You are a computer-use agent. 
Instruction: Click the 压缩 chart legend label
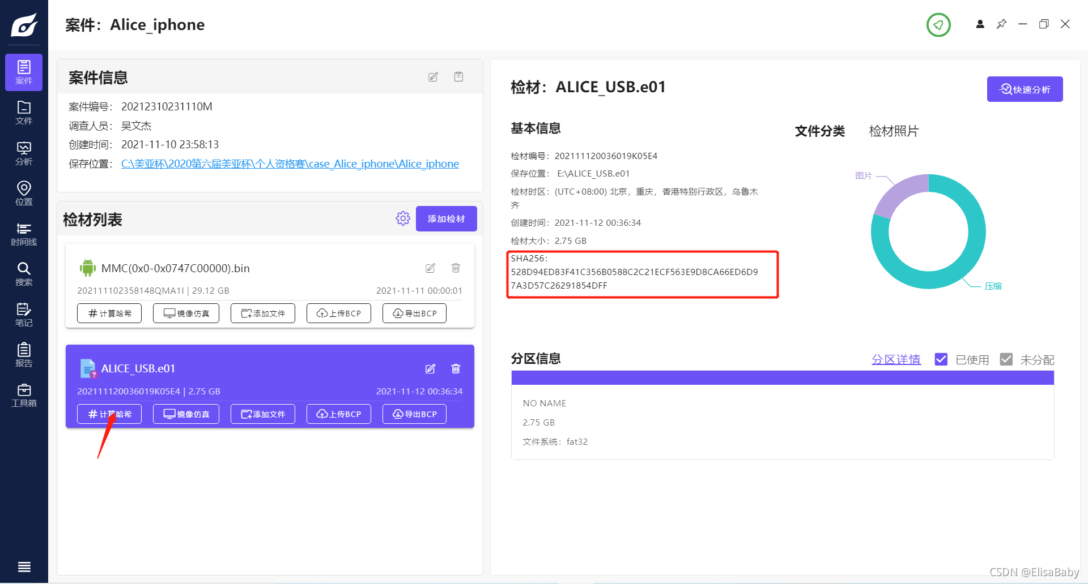pos(993,286)
